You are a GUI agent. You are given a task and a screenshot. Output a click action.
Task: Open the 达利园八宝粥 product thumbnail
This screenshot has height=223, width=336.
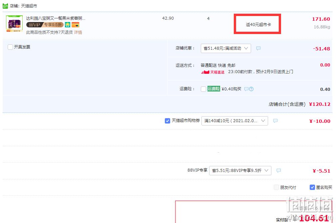[14, 24]
